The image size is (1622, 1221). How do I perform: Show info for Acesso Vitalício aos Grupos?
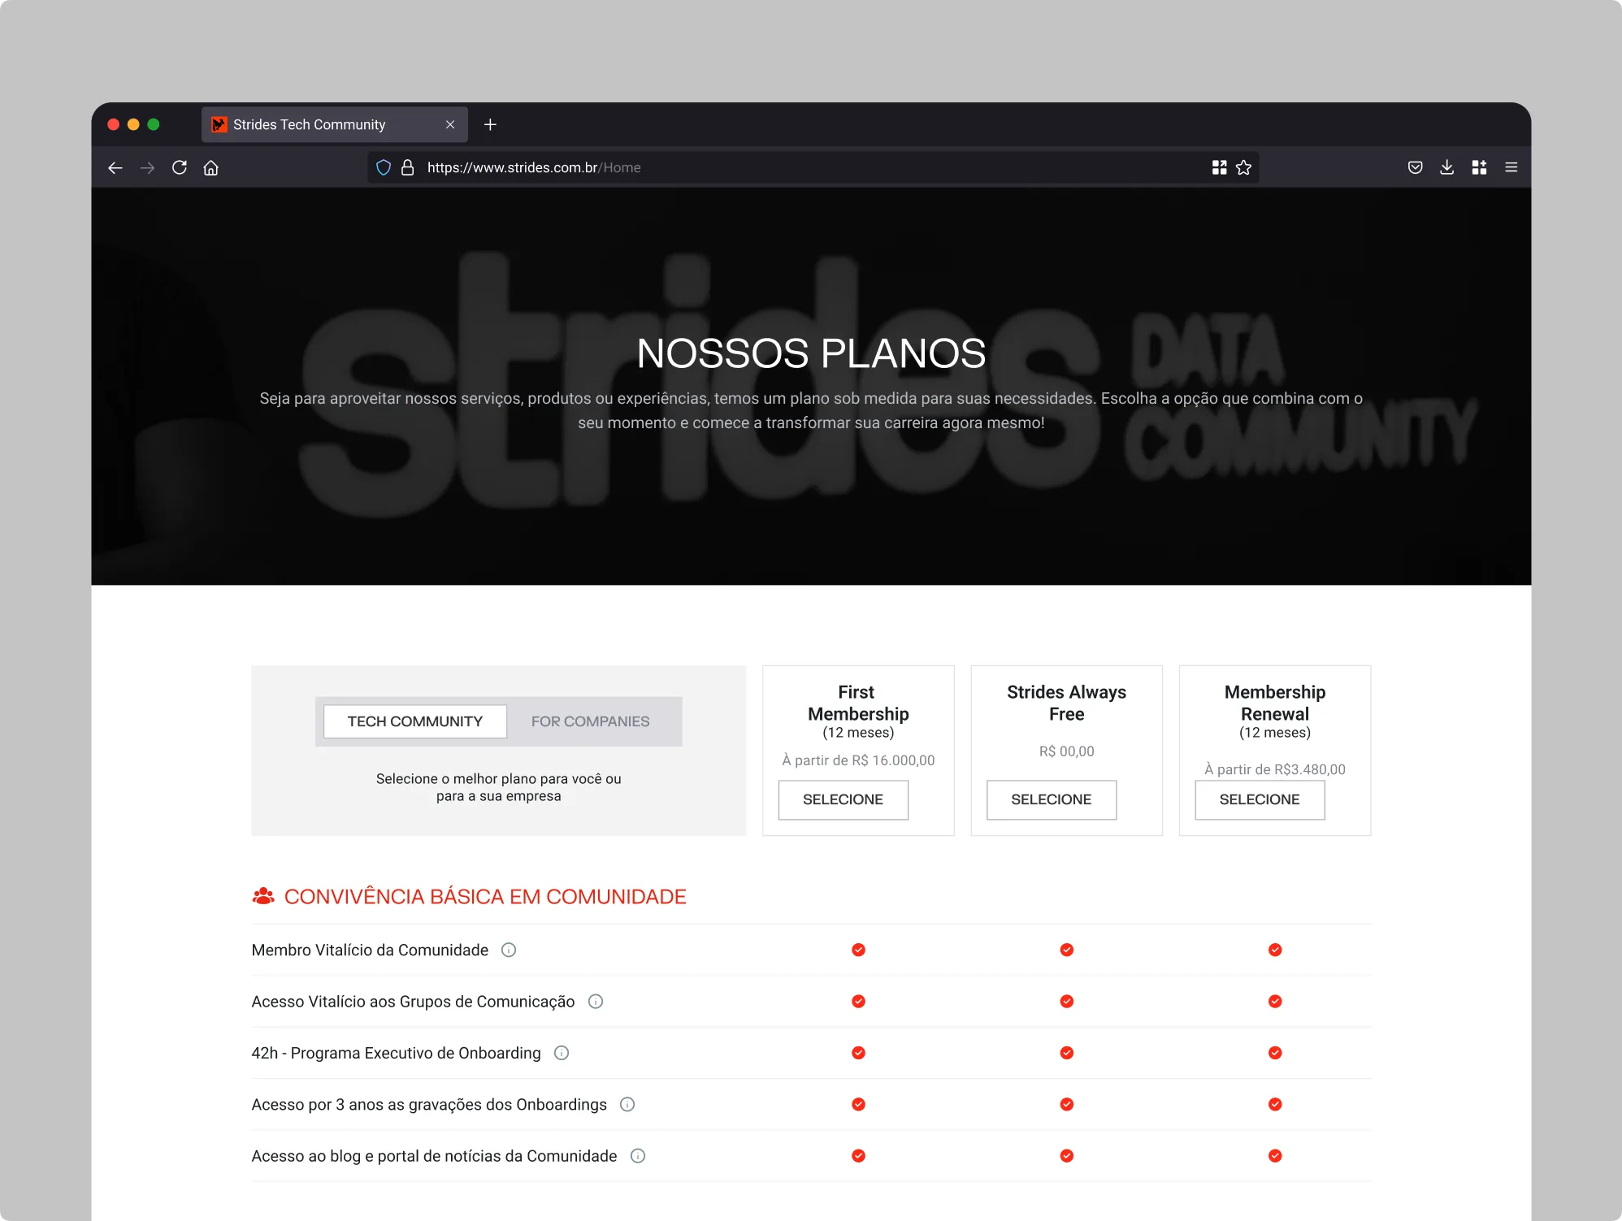596,1002
